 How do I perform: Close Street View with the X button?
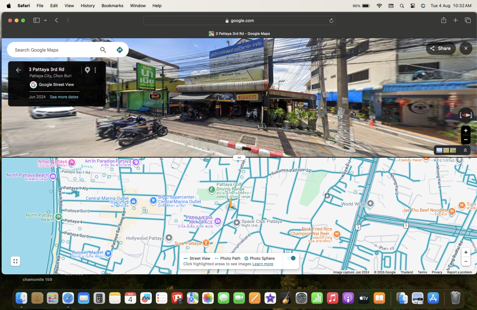coord(466,48)
